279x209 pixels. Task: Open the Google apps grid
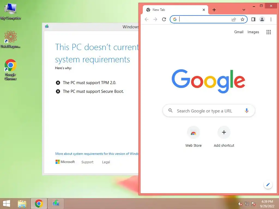pyautogui.click(x=268, y=32)
